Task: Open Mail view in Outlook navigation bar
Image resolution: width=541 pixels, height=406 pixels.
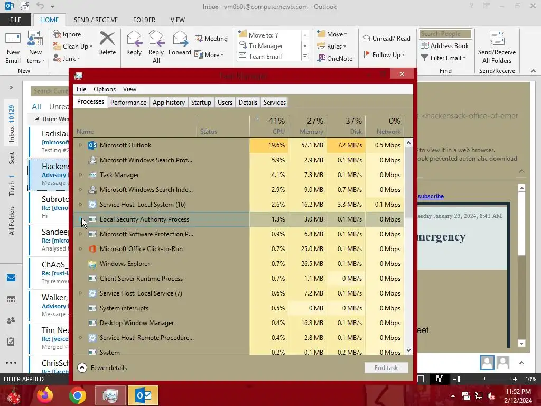Action: (x=11, y=278)
